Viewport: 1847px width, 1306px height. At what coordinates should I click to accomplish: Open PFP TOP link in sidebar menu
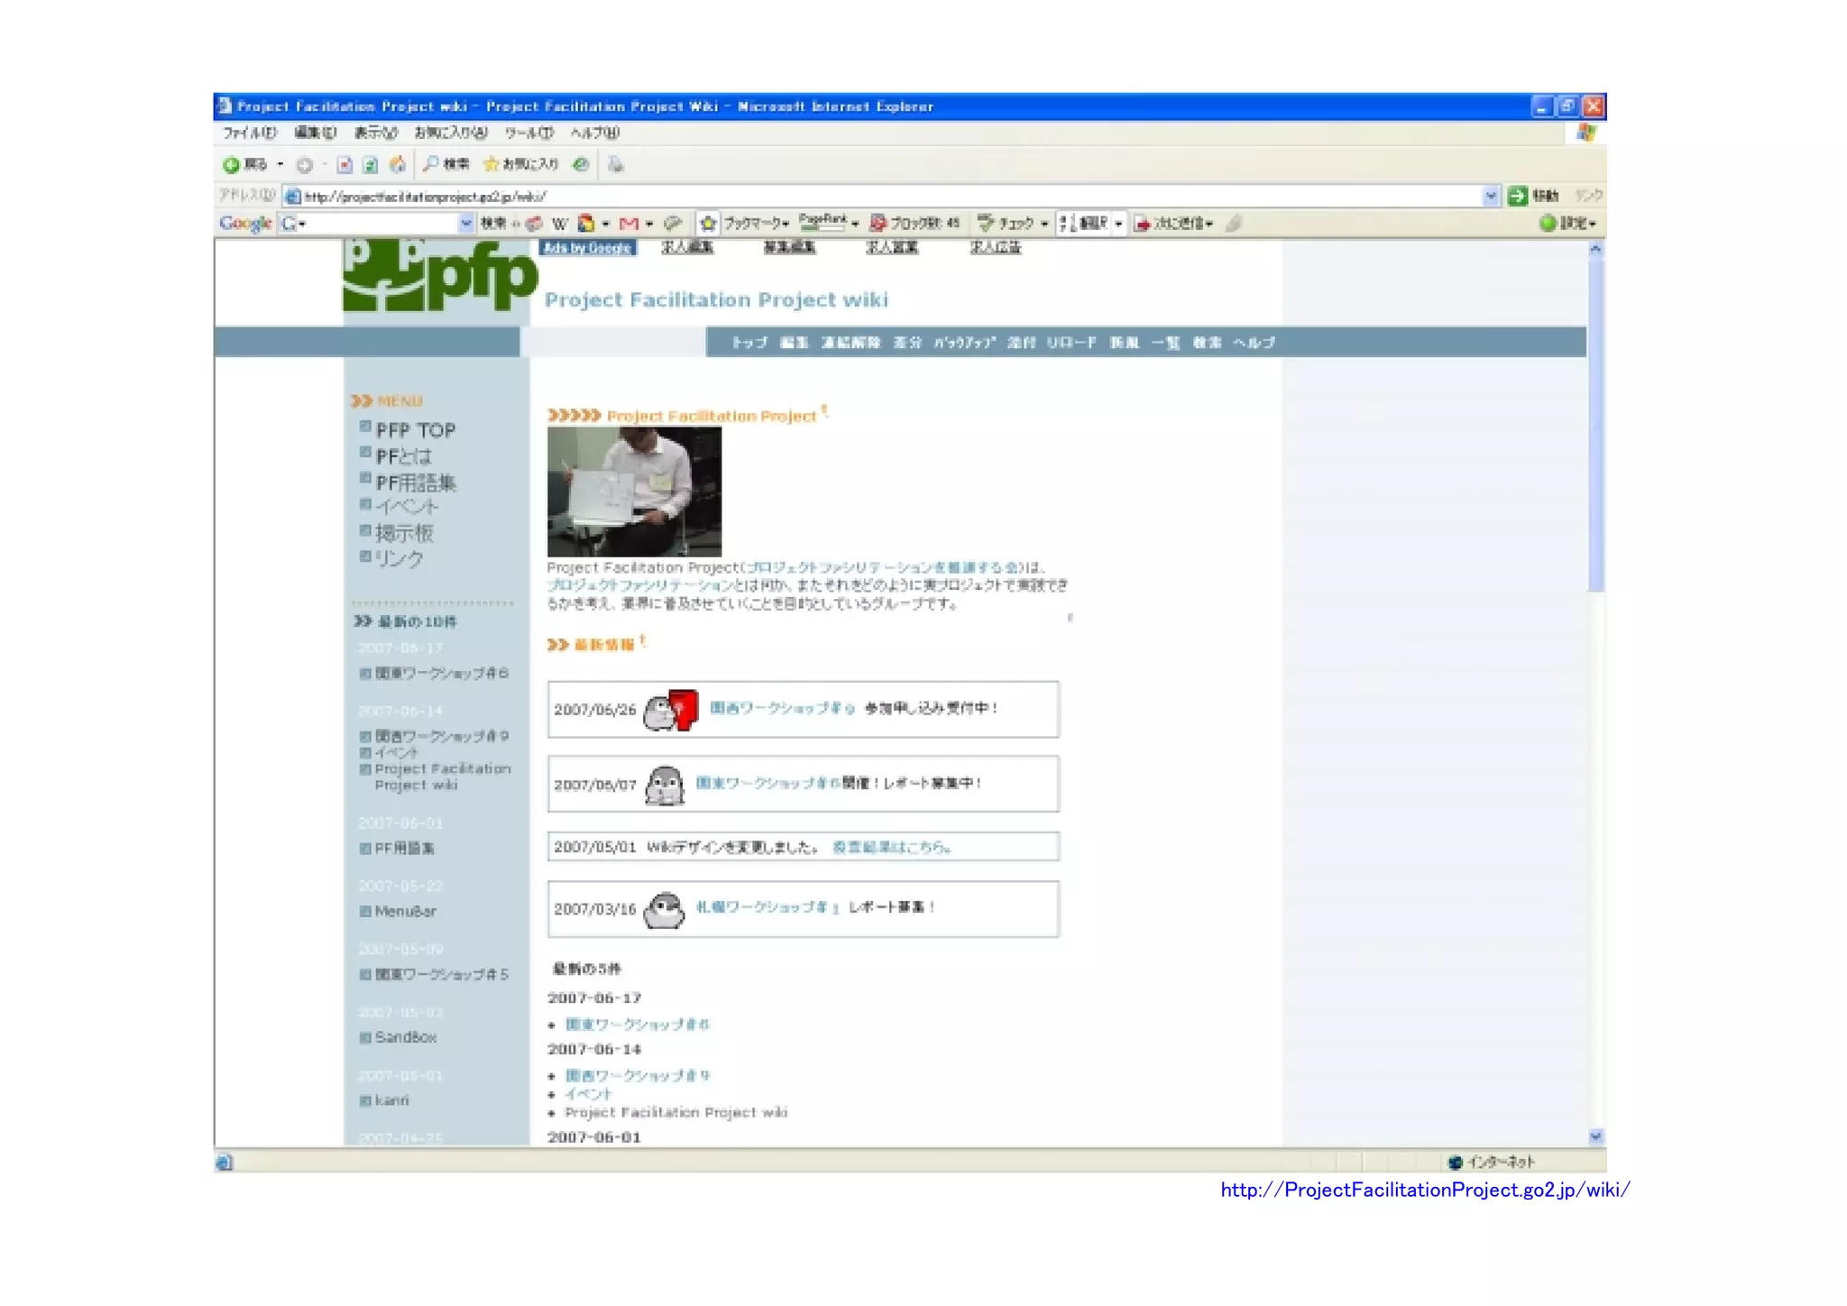pyautogui.click(x=415, y=430)
